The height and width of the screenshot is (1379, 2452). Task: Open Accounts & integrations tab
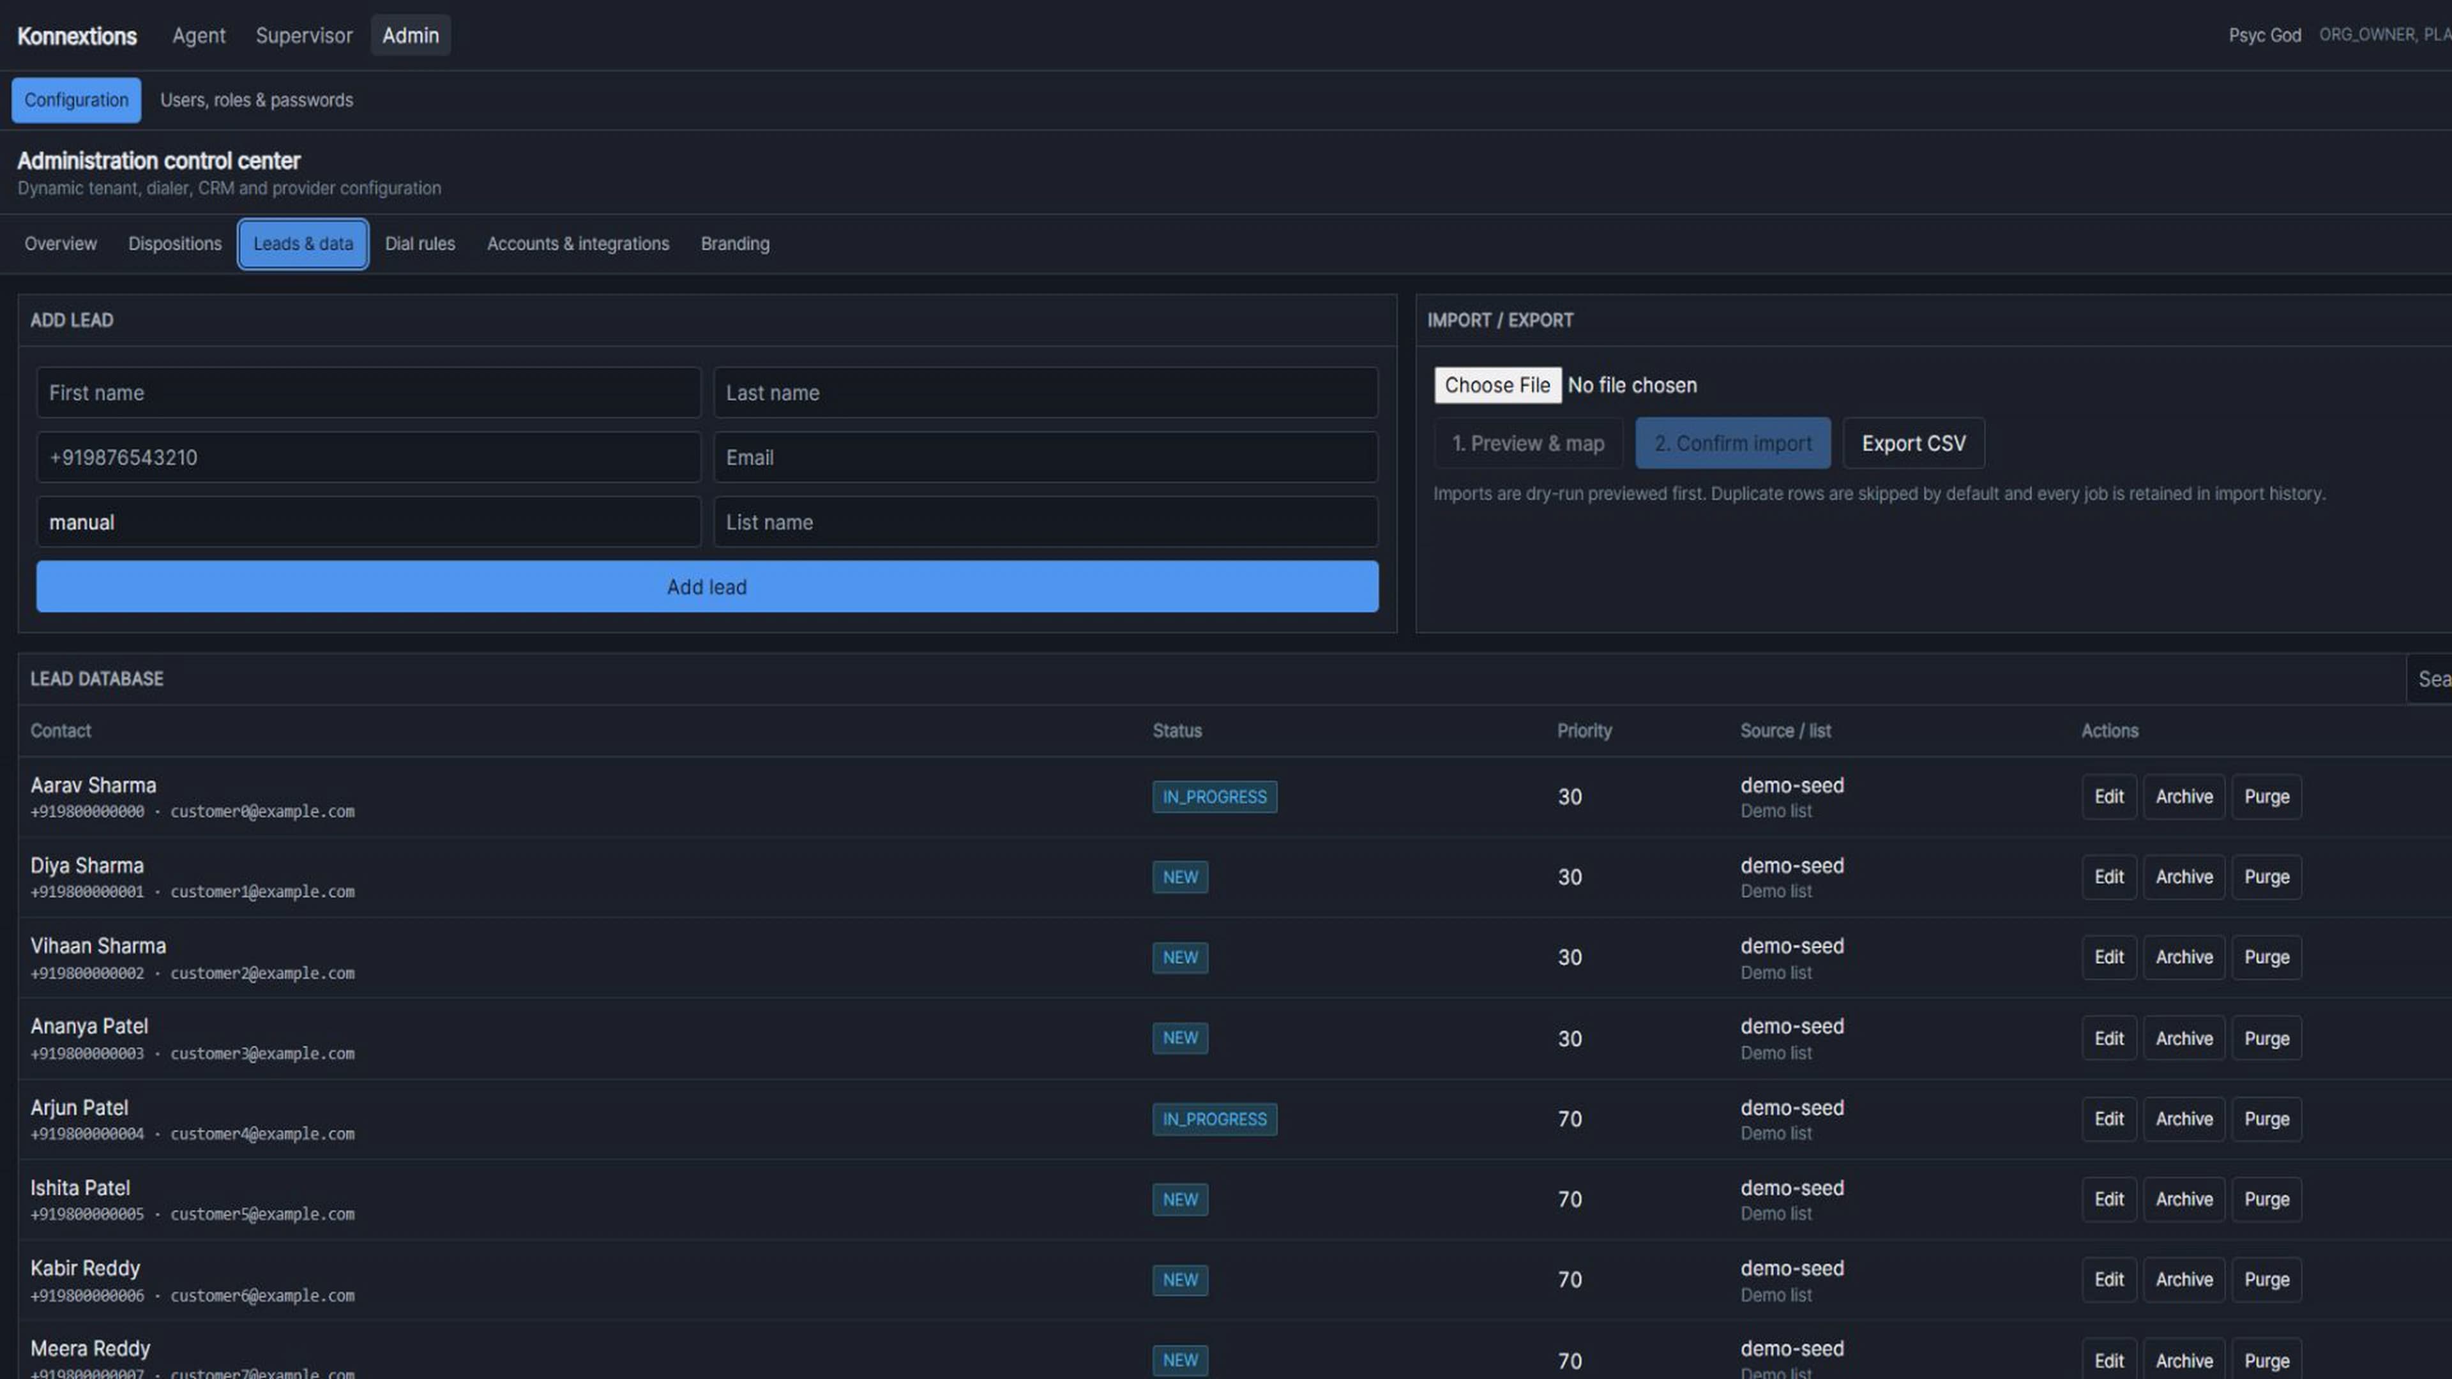click(578, 244)
